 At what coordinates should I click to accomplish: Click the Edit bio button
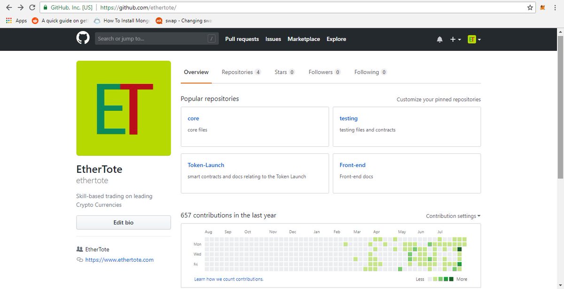pos(124,222)
